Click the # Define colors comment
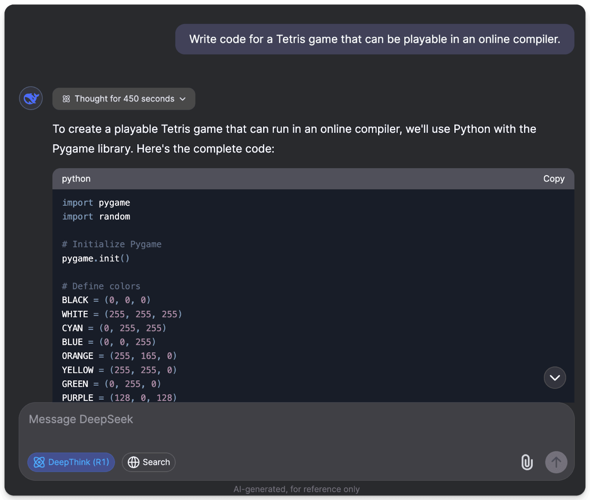 (101, 286)
